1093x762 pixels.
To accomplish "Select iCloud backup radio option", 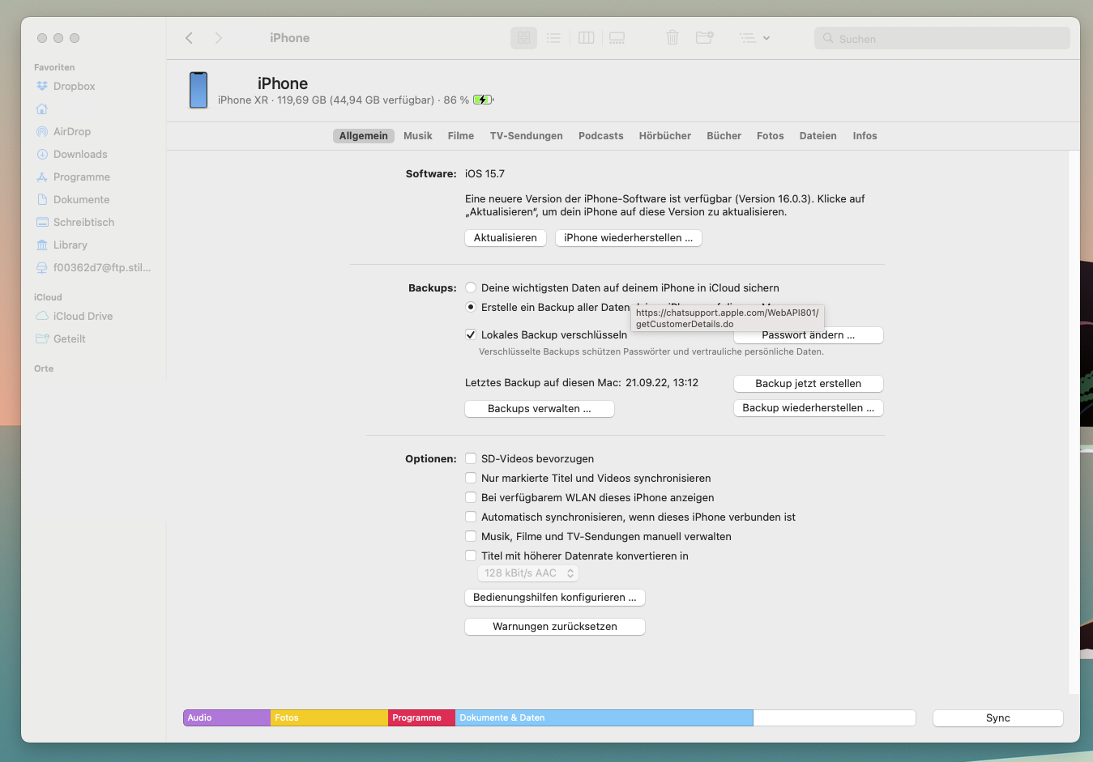I will (x=471, y=287).
